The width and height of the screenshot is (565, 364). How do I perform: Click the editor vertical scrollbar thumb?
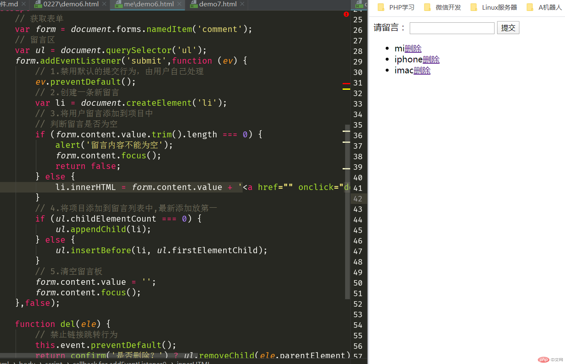(347, 211)
